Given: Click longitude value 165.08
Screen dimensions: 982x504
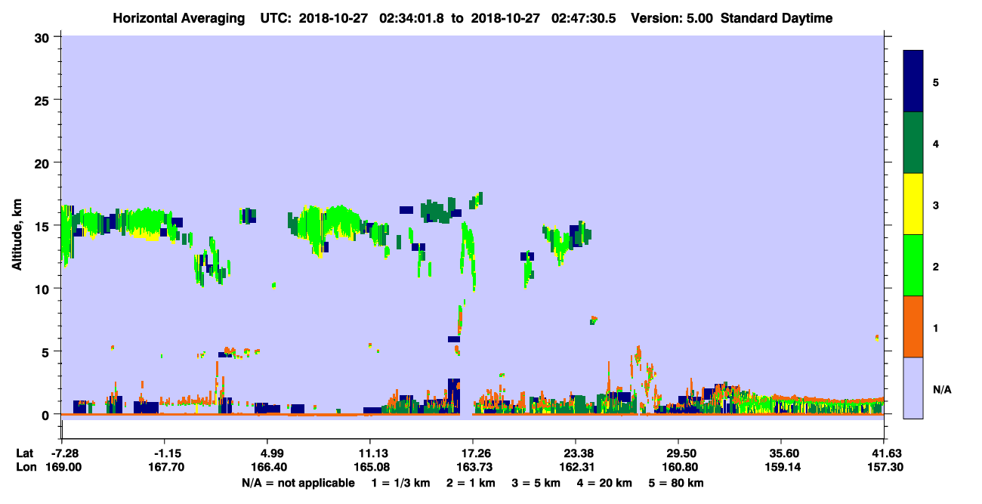Looking at the screenshot, I should (x=370, y=468).
